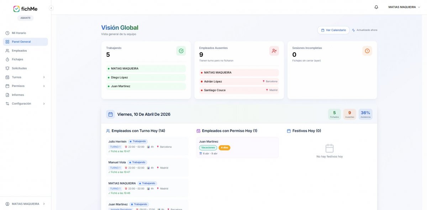
Task: Select Julio Herrlein's shift card
Action: [x=147, y=146]
